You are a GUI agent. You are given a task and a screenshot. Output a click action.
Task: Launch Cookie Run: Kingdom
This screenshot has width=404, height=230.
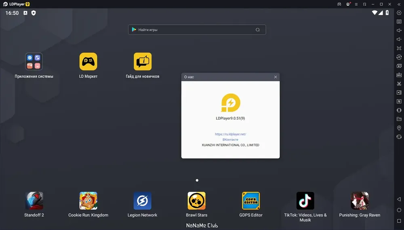(88, 200)
